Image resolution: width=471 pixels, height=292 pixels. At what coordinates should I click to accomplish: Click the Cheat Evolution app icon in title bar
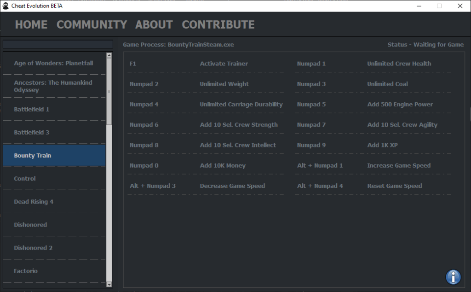coord(6,6)
